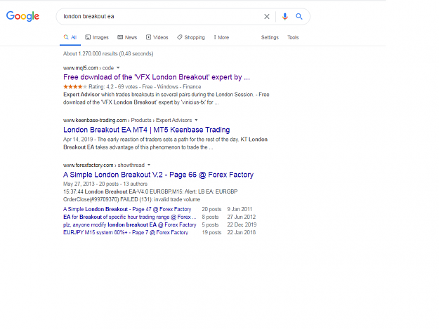Click the '19 posts' count entry
The width and height of the screenshot is (439, 329).
click(x=211, y=233)
